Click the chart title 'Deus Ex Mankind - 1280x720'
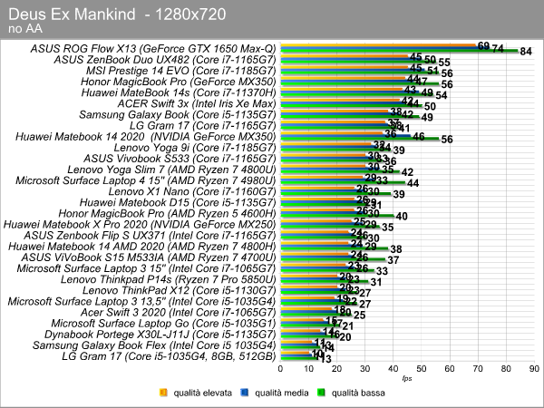The image size is (544, 408). pyautogui.click(x=117, y=15)
